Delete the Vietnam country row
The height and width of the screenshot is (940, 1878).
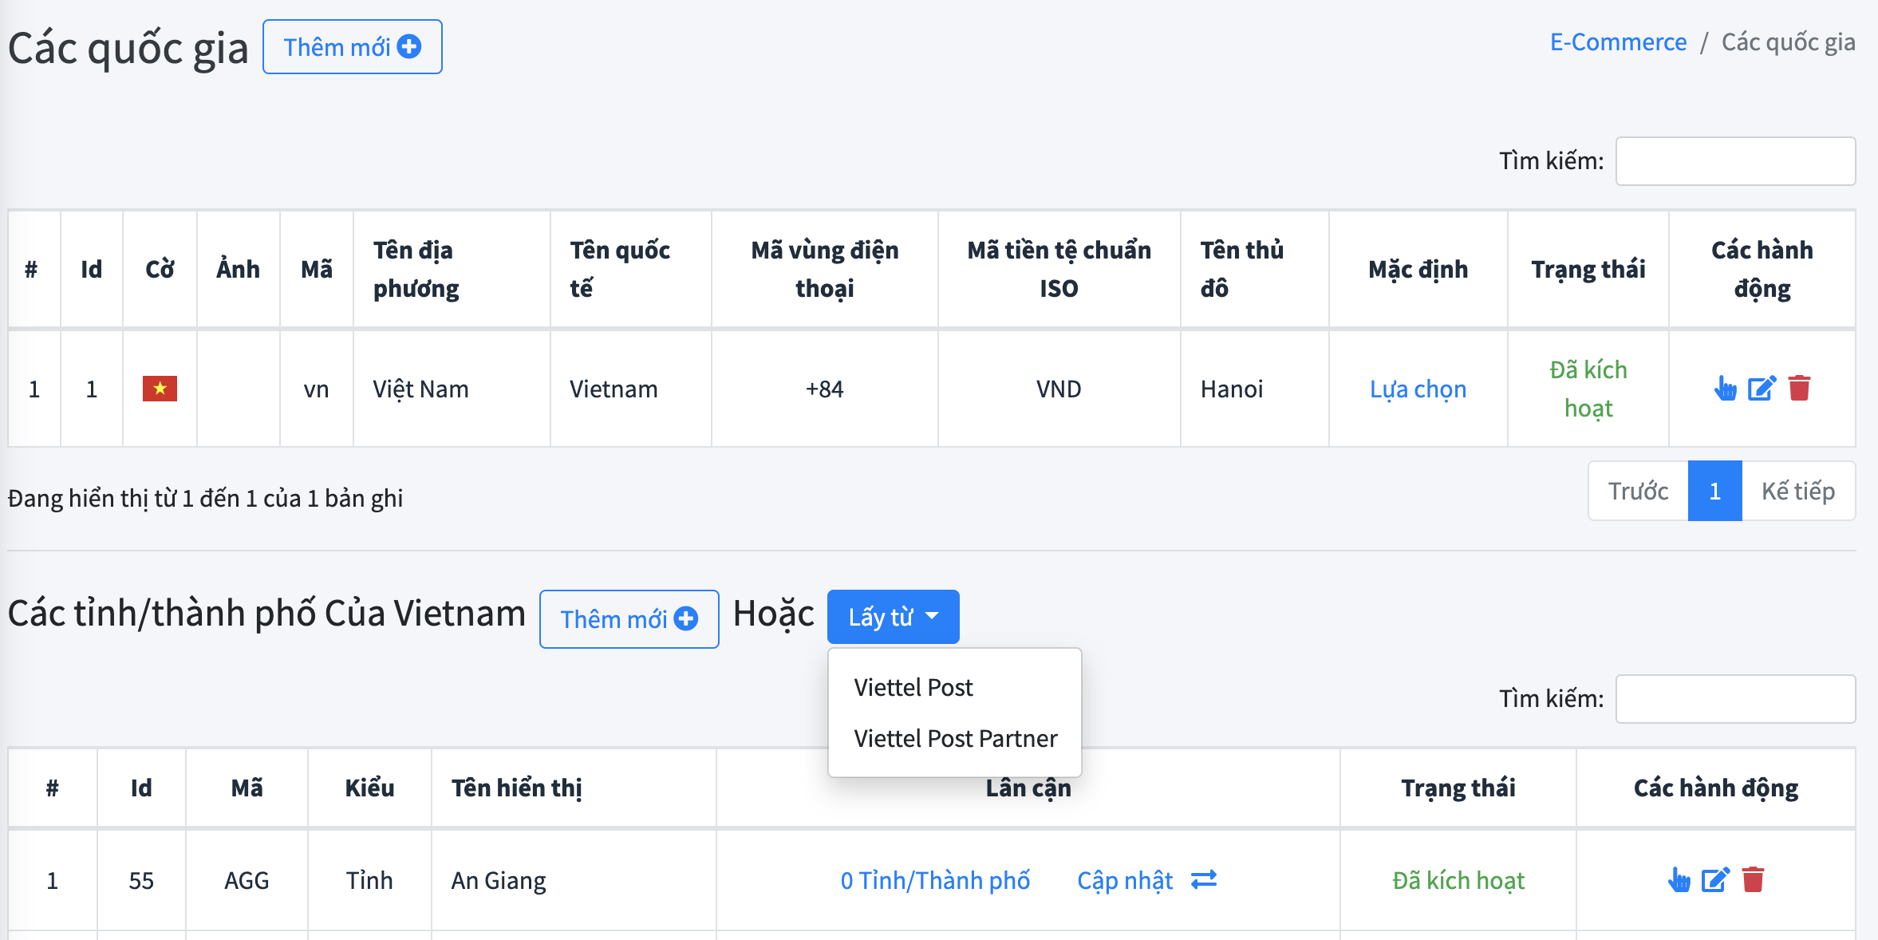[1799, 389]
